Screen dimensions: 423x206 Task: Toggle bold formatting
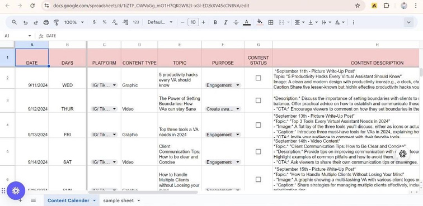pyautogui.click(x=215, y=22)
